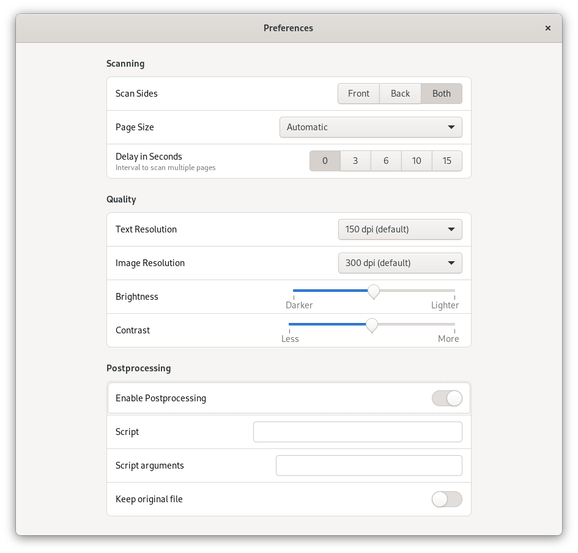Click the Darker label under Brightness

[x=299, y=305]
